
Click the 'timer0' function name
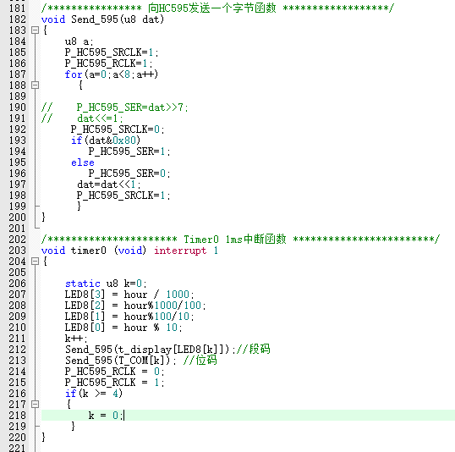89,251
